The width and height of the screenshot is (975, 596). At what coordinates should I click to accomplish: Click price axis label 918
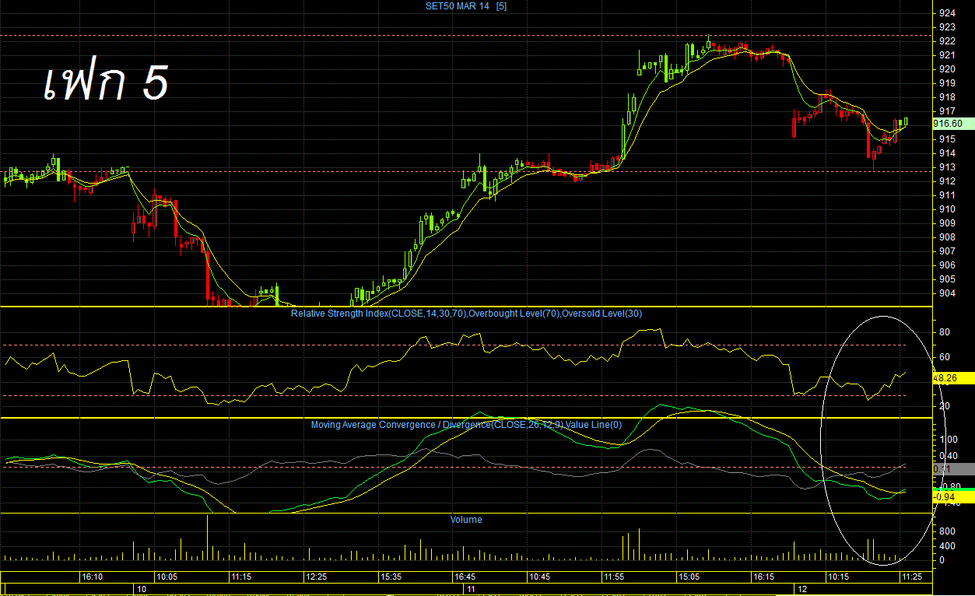pyautogui.click(x=947, y=97)
